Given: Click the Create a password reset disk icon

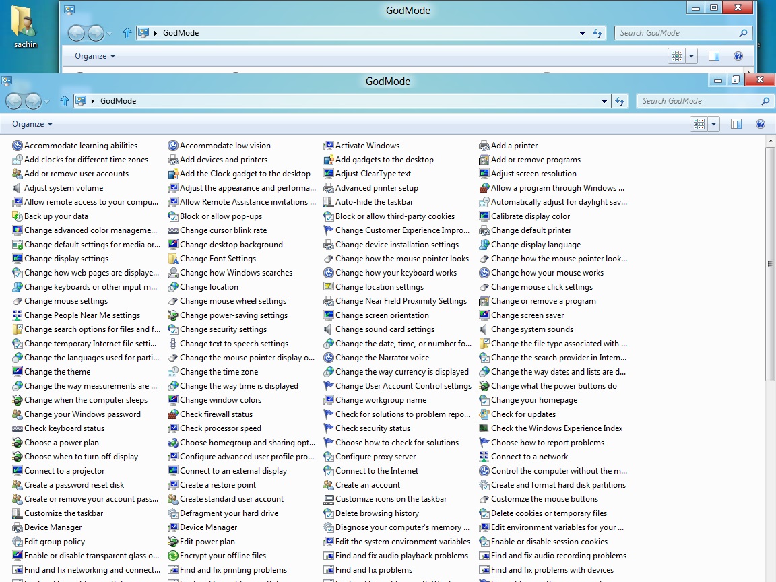Looking at the screenshot, I should click(x=18, y=485).
